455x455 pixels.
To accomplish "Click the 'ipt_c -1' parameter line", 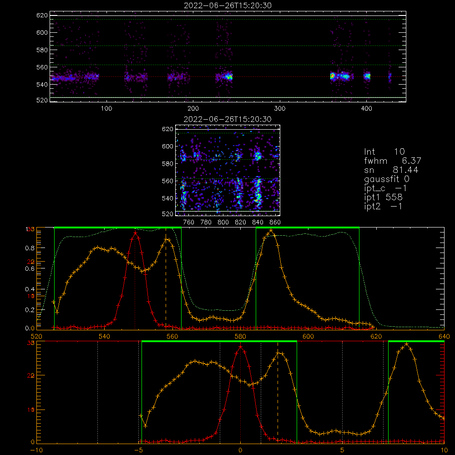I will [x=386, y=188].
